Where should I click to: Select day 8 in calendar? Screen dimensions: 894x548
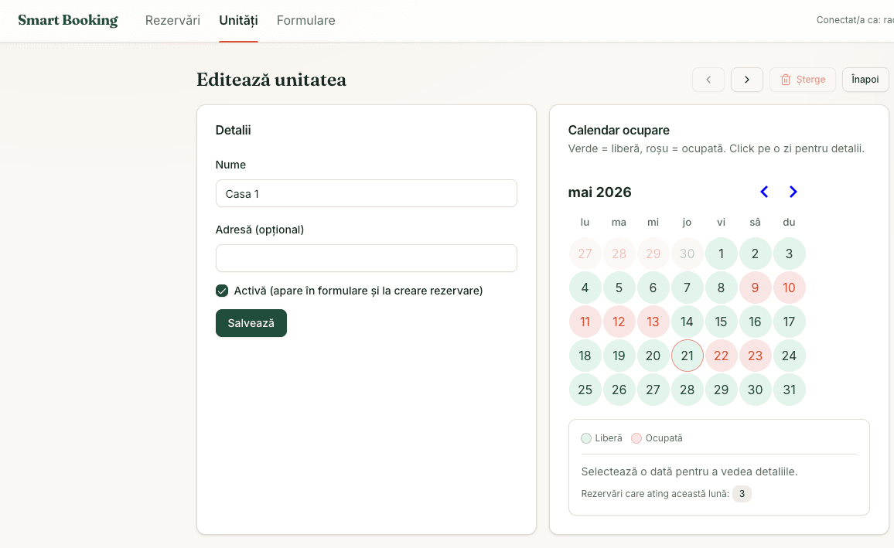pyautogui.click(x=722, y=288)
